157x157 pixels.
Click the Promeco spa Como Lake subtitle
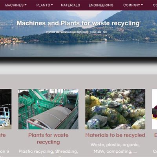point(77,32)
